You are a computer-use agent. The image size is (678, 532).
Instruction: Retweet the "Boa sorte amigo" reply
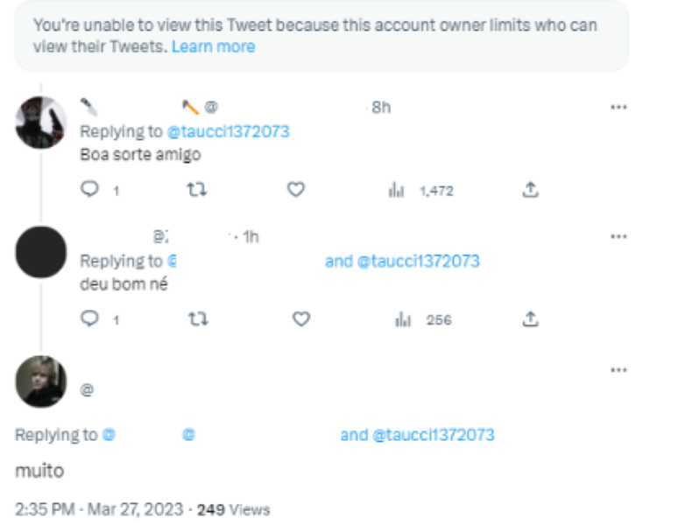(197, 190)
